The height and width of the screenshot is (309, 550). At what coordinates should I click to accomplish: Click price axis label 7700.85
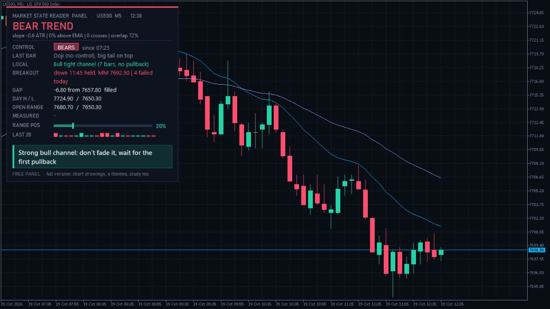pos(536,232)
